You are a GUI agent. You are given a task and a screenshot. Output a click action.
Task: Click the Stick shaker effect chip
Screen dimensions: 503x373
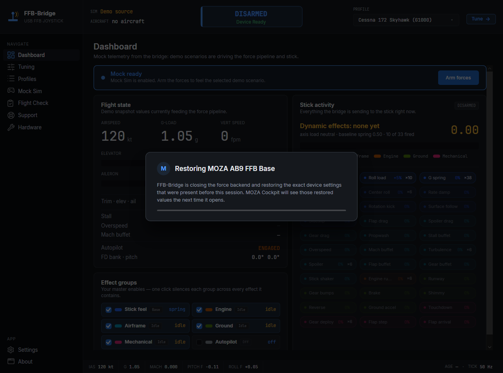tap(328, 279)
